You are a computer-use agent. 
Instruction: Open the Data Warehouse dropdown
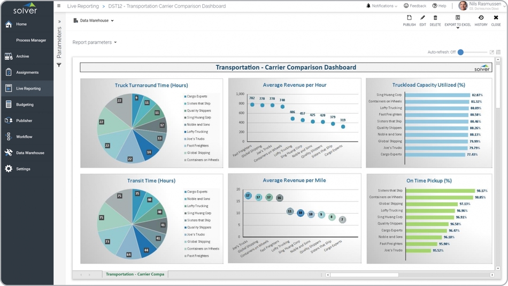(x=94, y=21)
